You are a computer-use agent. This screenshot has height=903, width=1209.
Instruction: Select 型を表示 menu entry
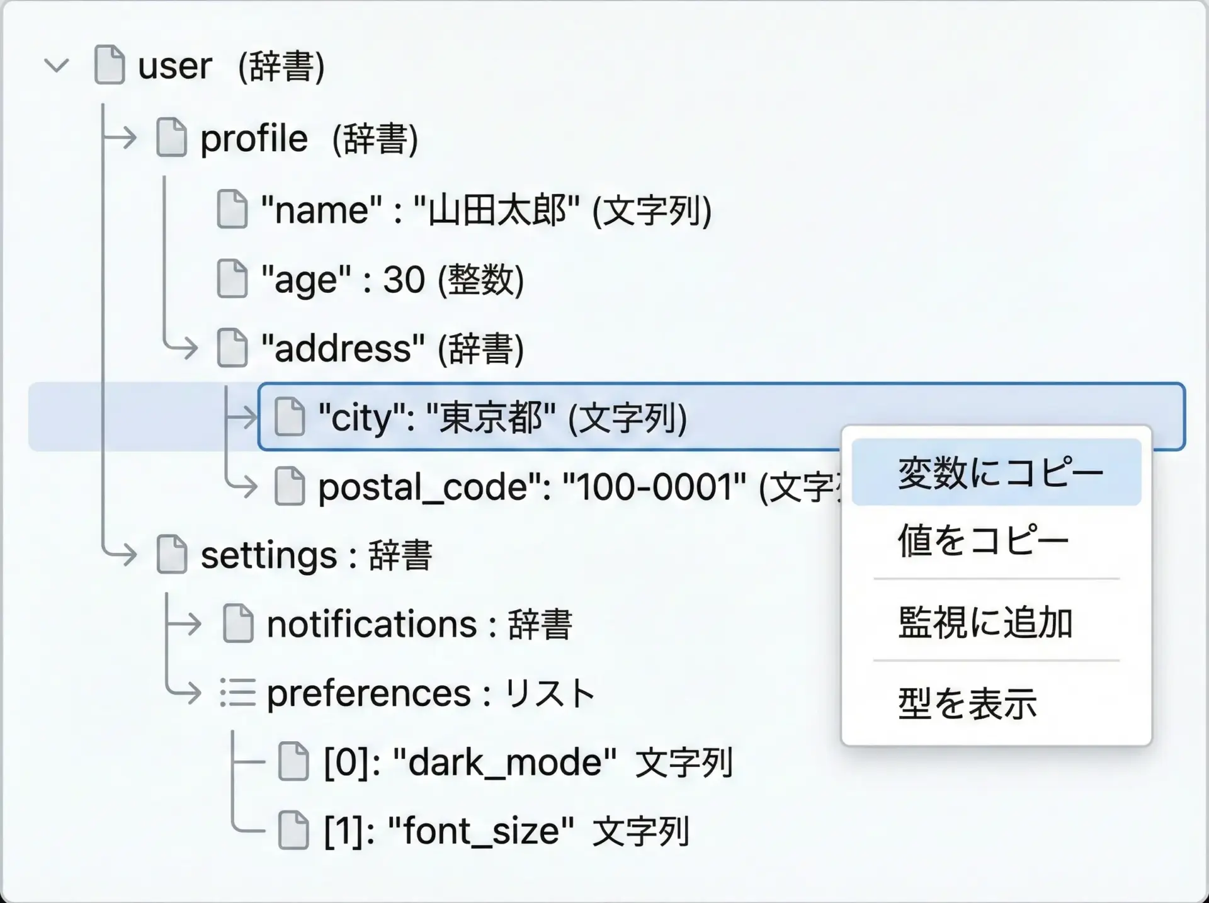967,703
